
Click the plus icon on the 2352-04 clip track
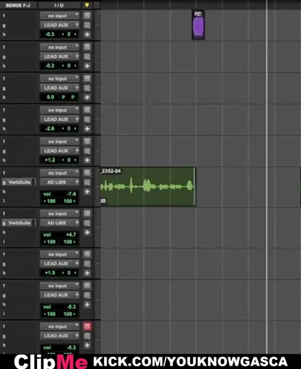click(87, 191)
